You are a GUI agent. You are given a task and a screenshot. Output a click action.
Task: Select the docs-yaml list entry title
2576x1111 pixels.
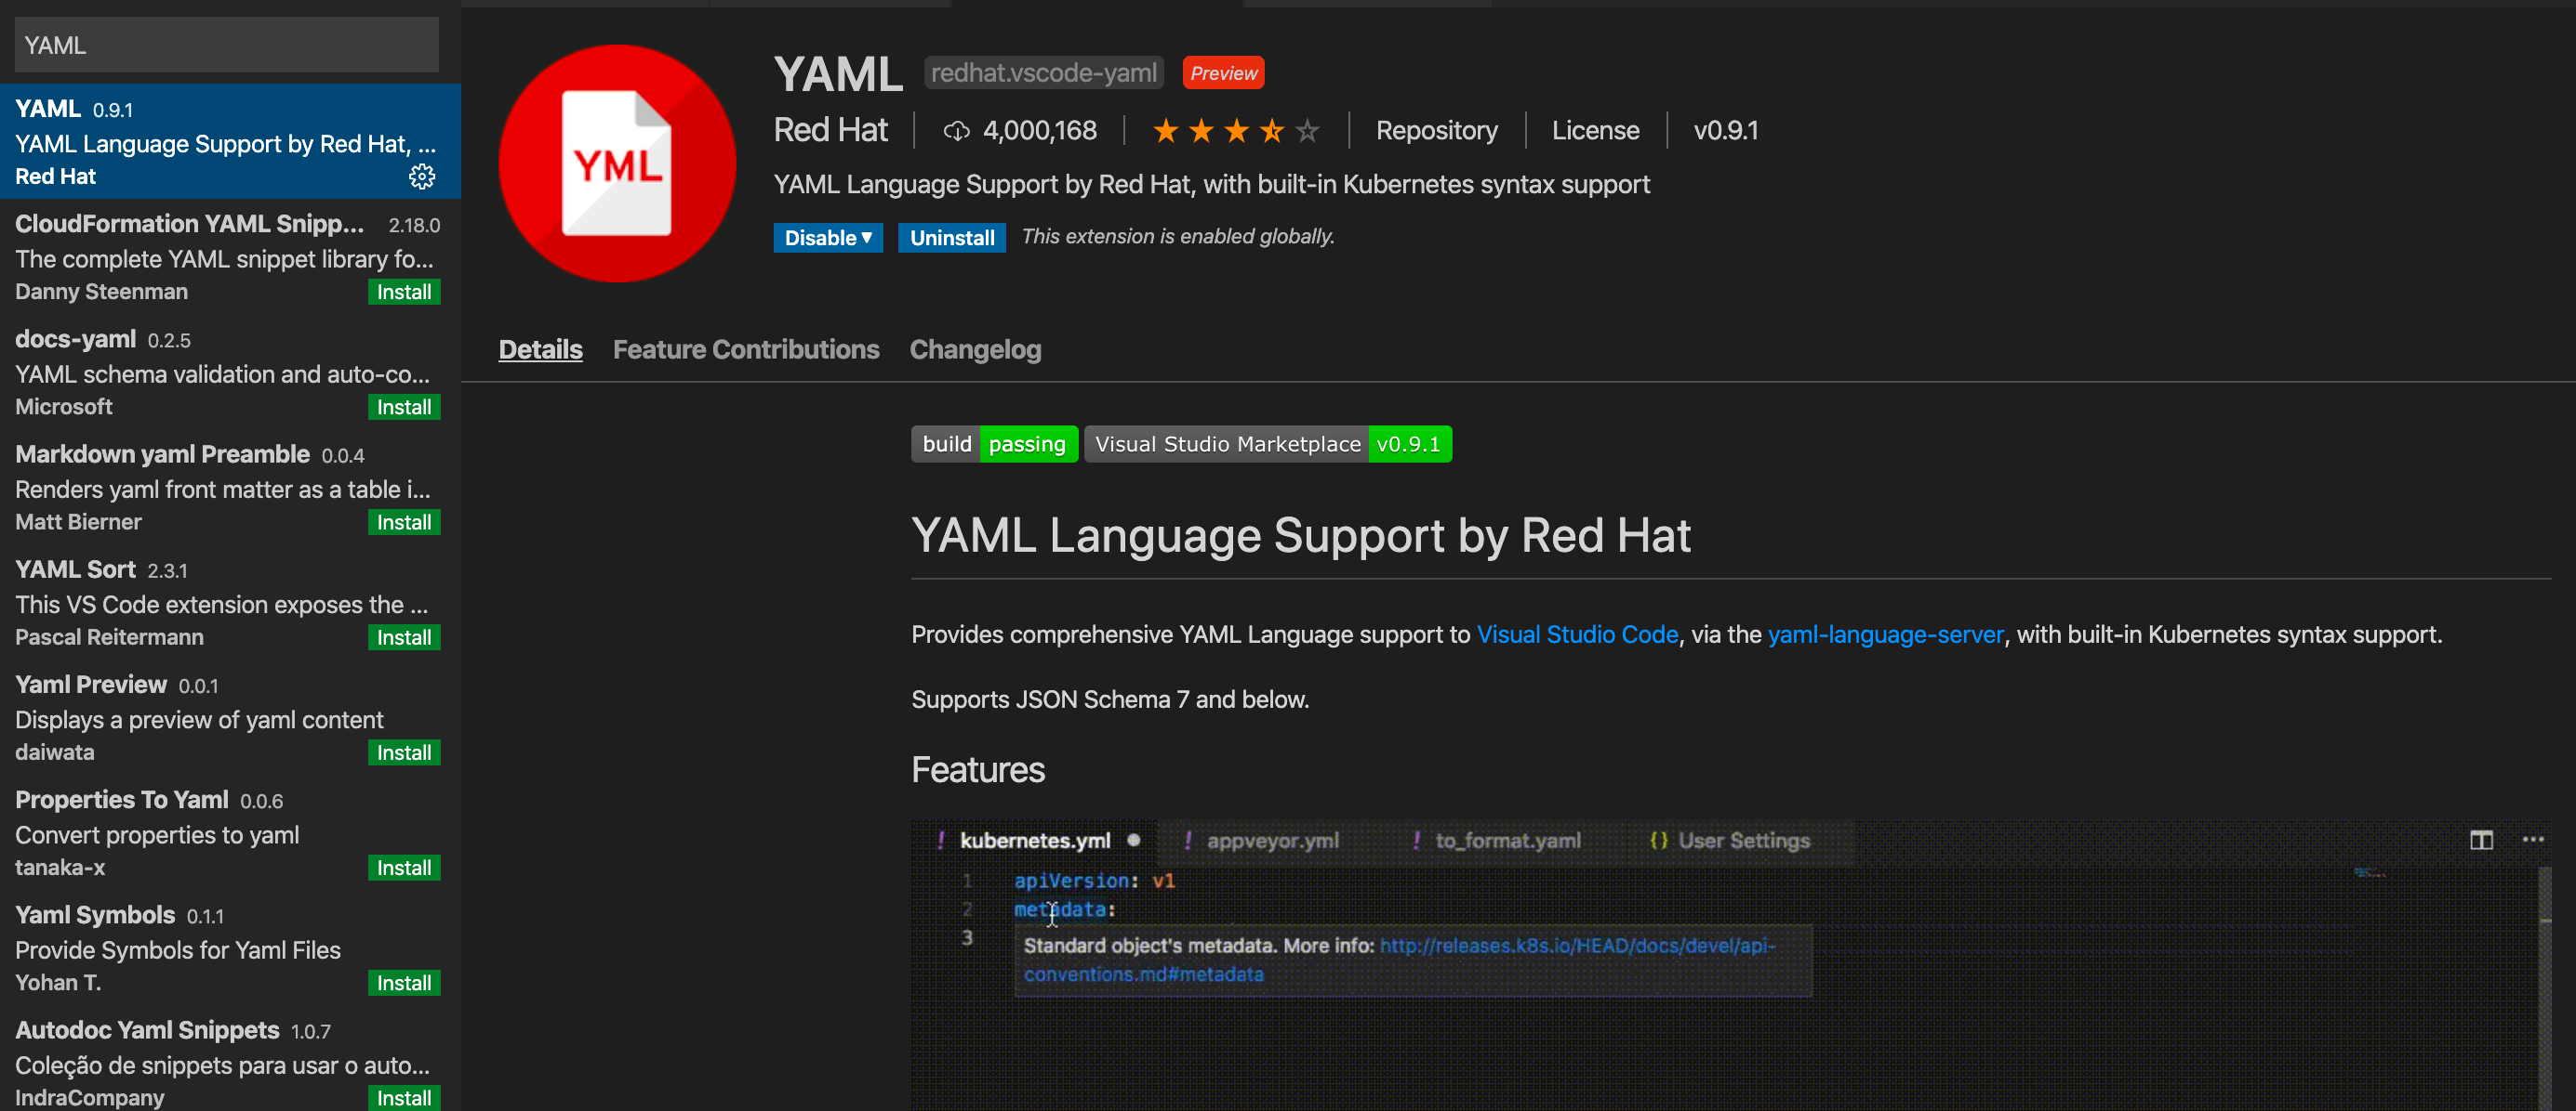pos(75,340)
